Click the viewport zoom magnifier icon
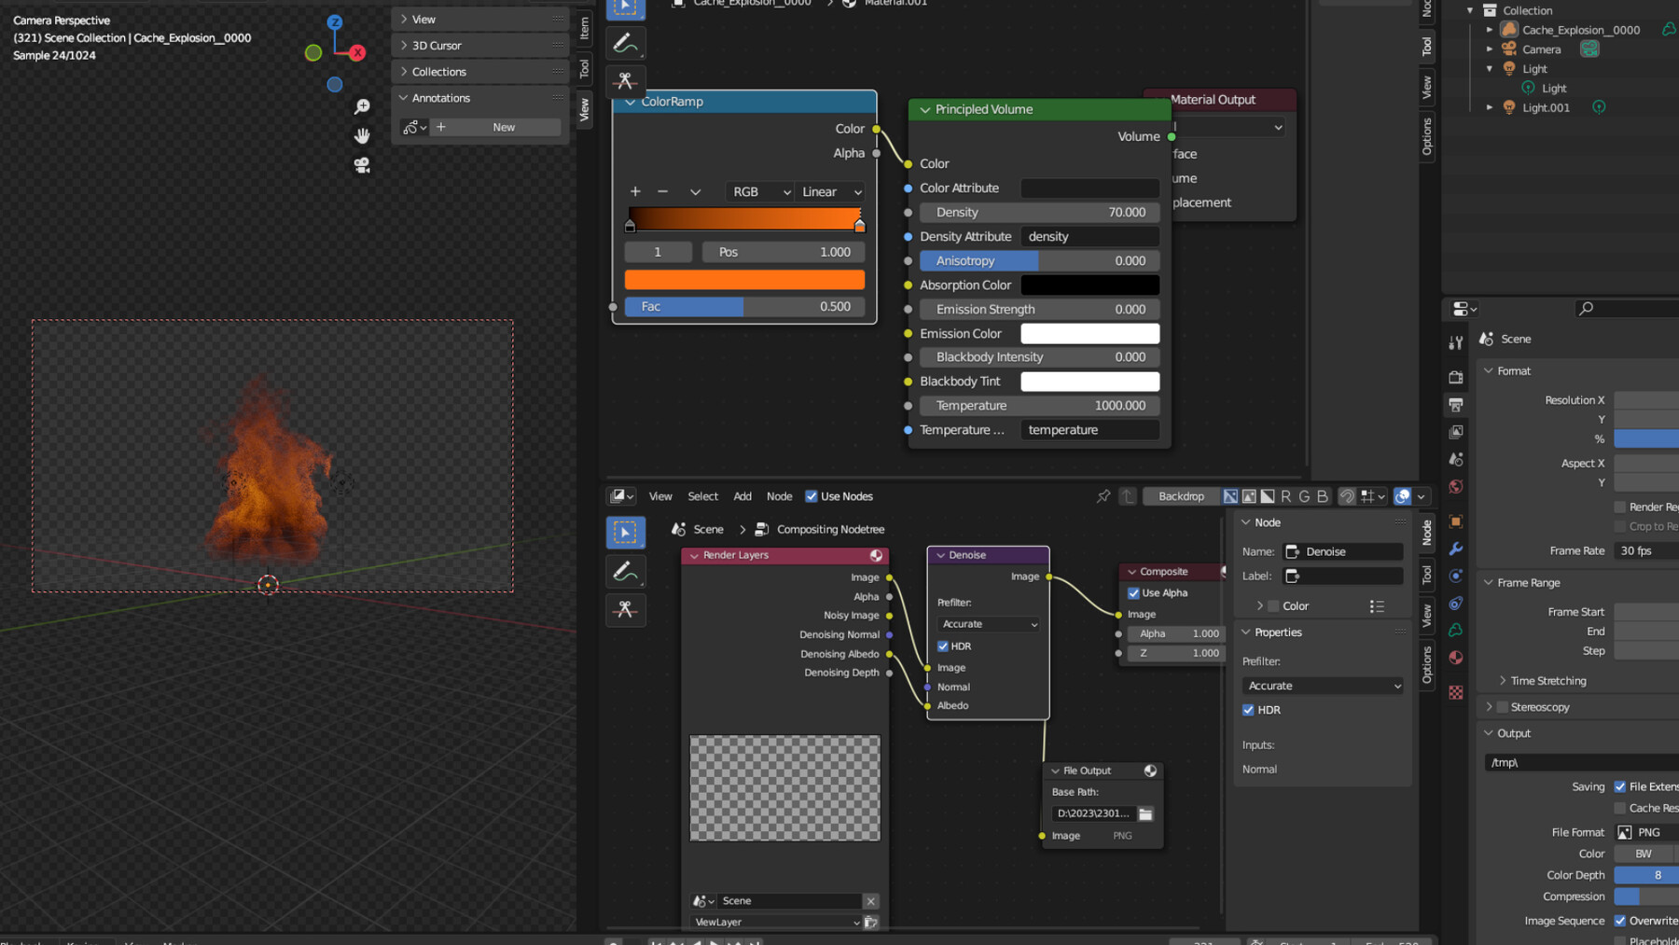The width and height of the screenshot is (1679, 945). tap(362, 106)
